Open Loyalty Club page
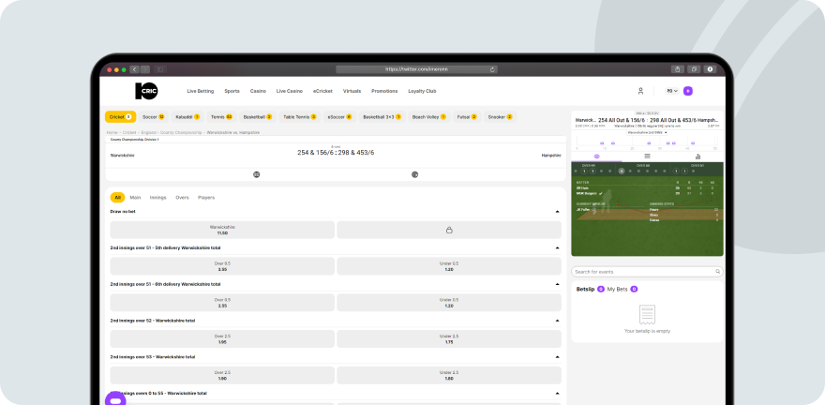825x405 pixels. coord(422,91)
